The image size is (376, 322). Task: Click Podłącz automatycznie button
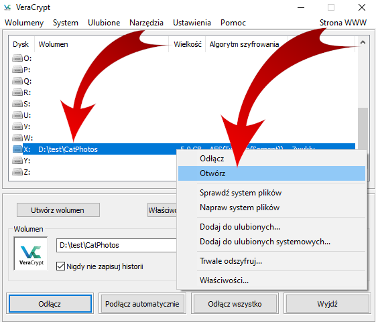[142, 304]
